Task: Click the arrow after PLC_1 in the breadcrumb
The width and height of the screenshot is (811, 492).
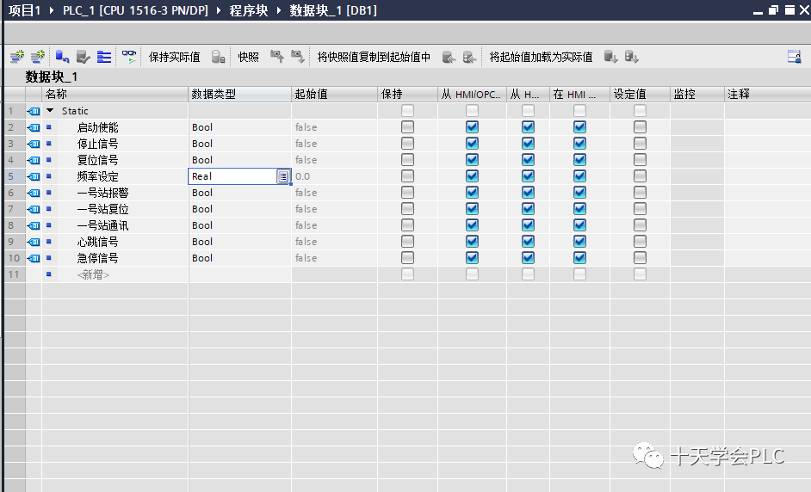Action: tap(219, 10)
